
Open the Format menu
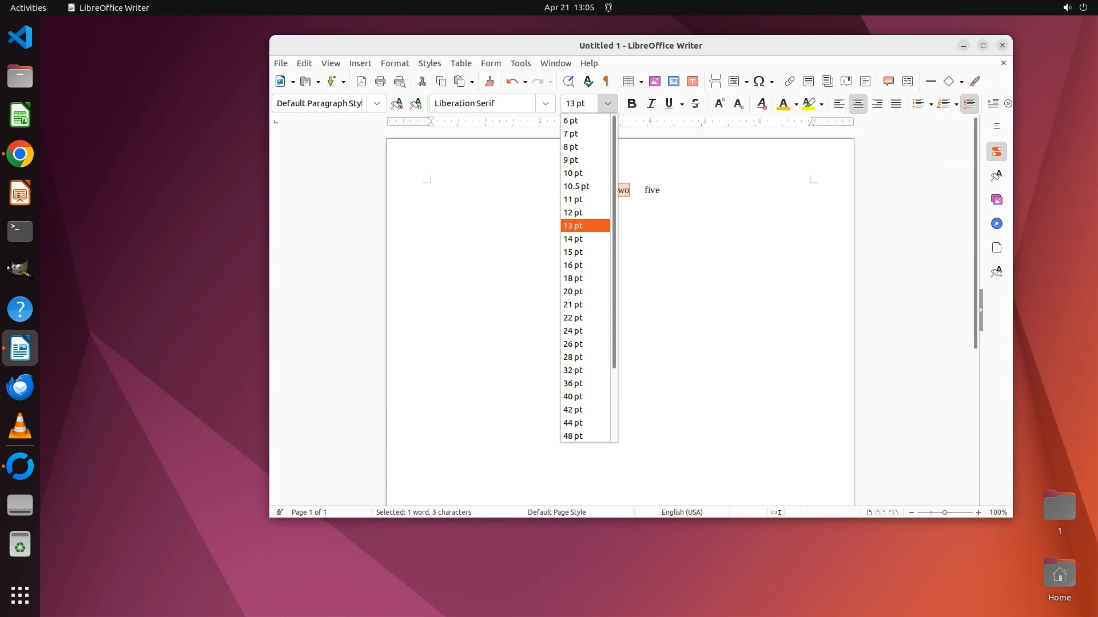[395, 63]
